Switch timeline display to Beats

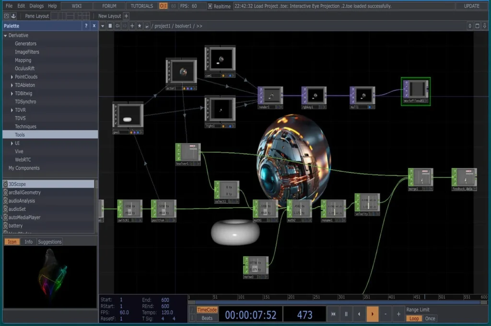(207, 318)
